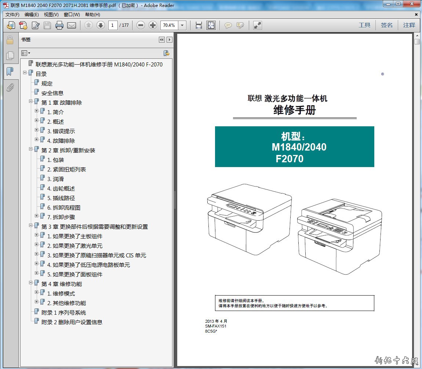Screen dimensions: 422x369
Task: Expand the '3. 错误提示' bookmark node
Action: (37, 130)
